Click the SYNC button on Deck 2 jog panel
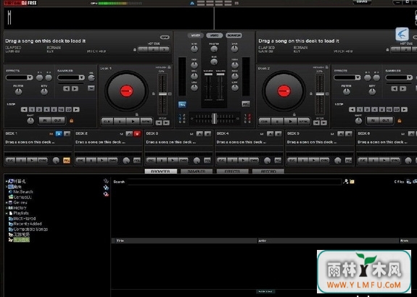This screenshot has width=417, height=297. [303, 122]
